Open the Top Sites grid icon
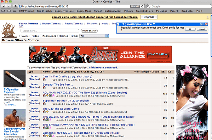This screenshot has width=212, height=140. 15,11
